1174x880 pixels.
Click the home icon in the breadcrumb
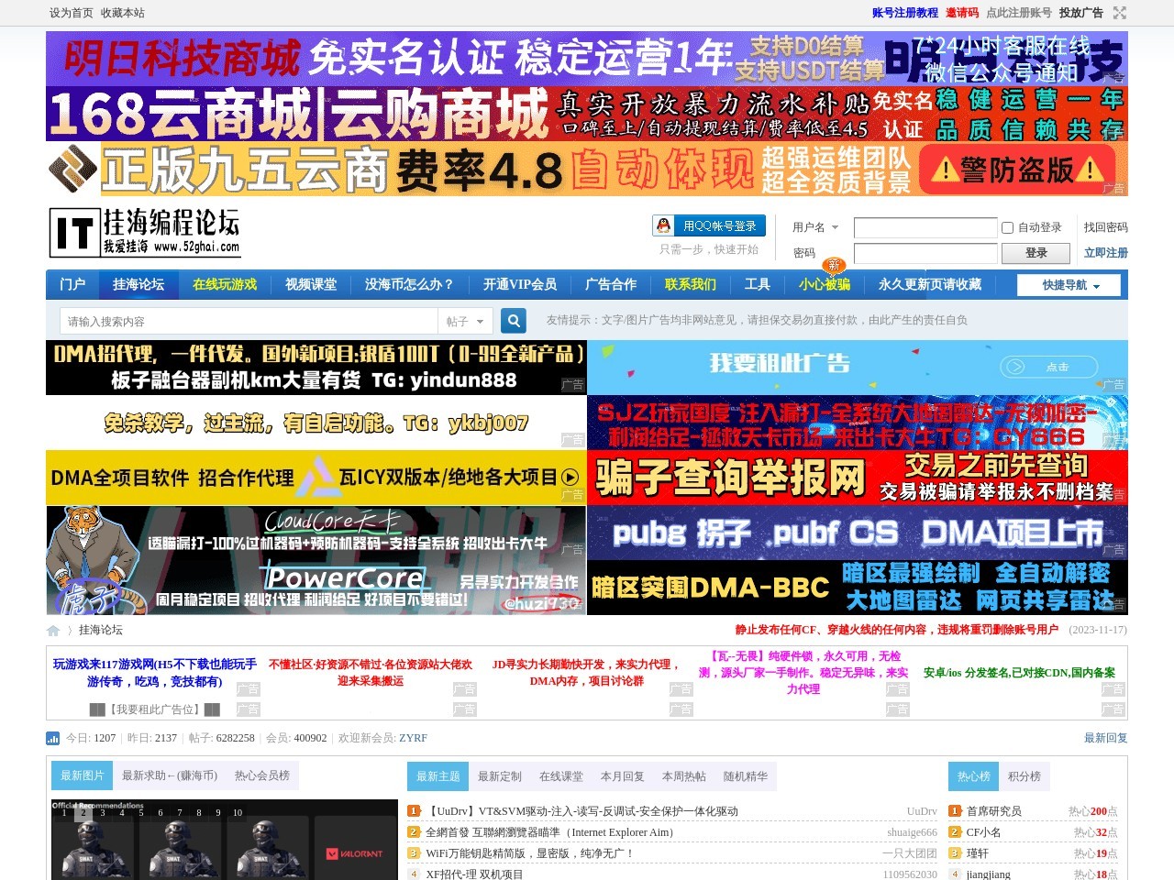(x=53, y=630)
